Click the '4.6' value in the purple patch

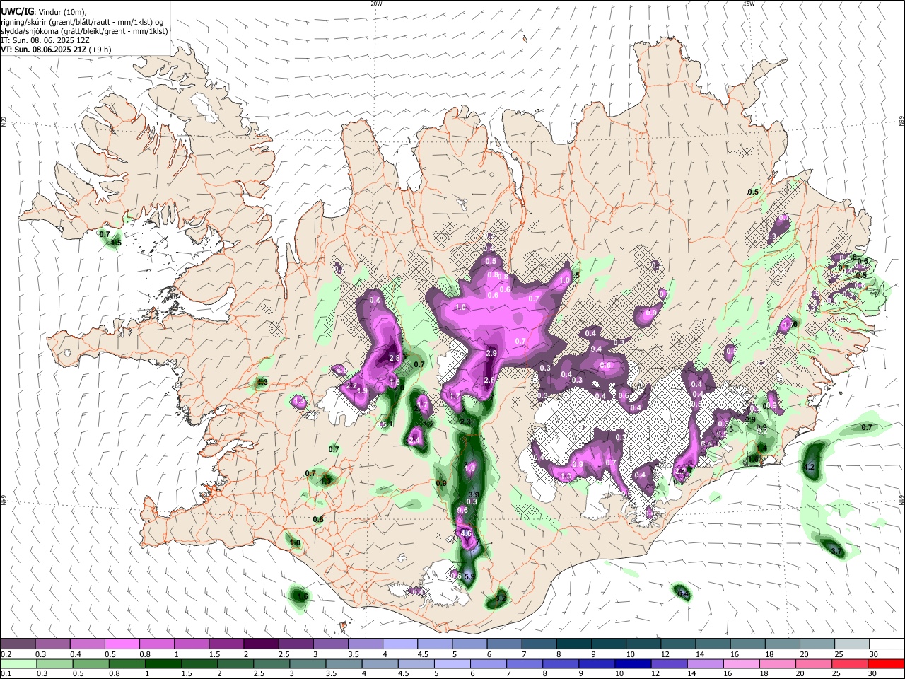tap(465, 533)
